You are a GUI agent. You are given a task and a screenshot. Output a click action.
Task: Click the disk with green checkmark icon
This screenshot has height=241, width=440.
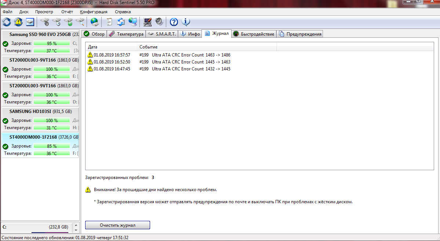(68, 22)
